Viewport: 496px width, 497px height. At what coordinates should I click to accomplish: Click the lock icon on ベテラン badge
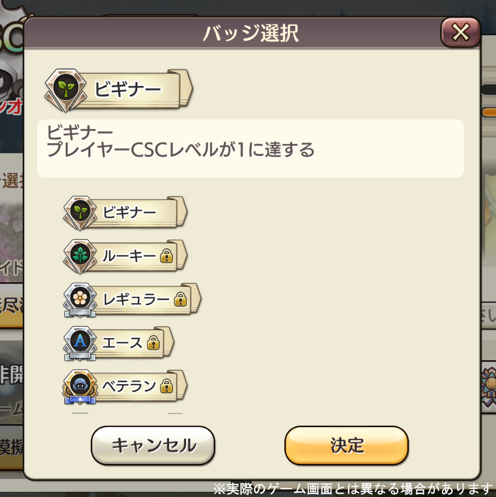(166, 386)
